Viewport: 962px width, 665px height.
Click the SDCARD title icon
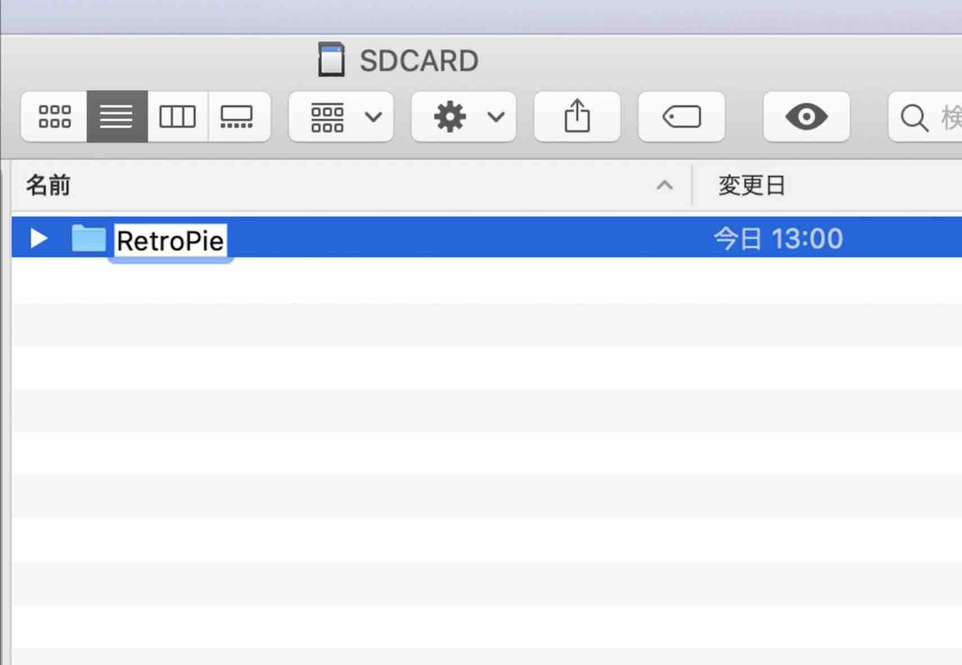331,59
